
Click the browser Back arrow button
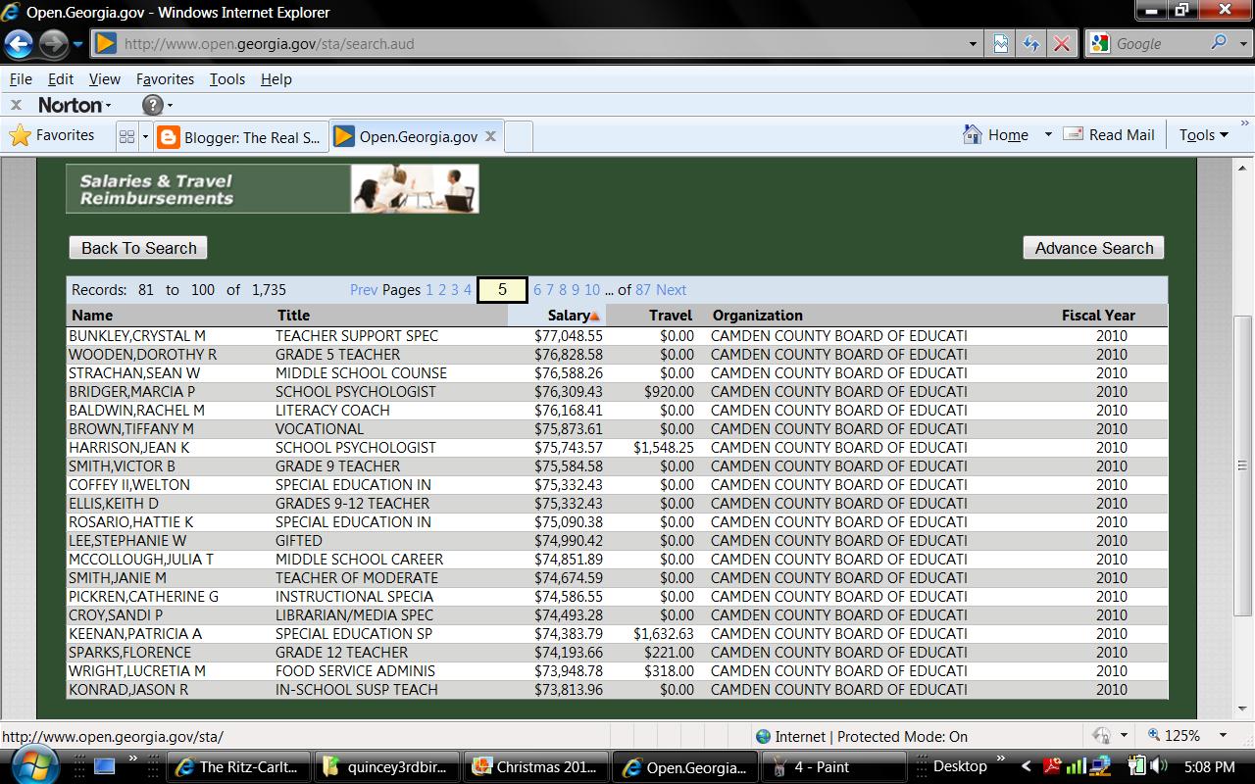tap(19, 44)
